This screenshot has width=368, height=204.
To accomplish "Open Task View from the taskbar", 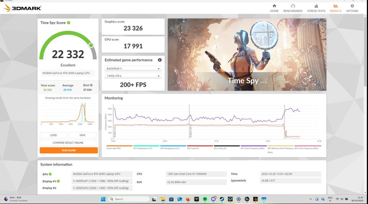I will [x=154, y=199].
